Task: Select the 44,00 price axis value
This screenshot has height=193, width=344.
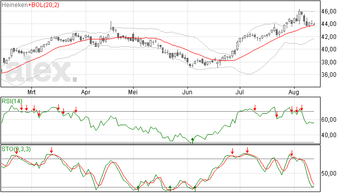Action: [x=329, y=24]
